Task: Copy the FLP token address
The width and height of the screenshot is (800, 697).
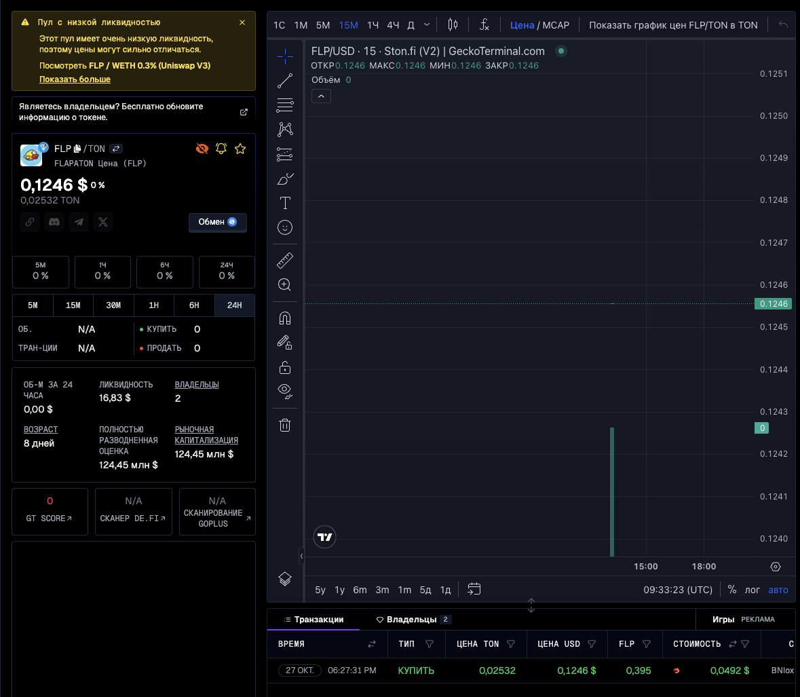Action: coord(77,149)
